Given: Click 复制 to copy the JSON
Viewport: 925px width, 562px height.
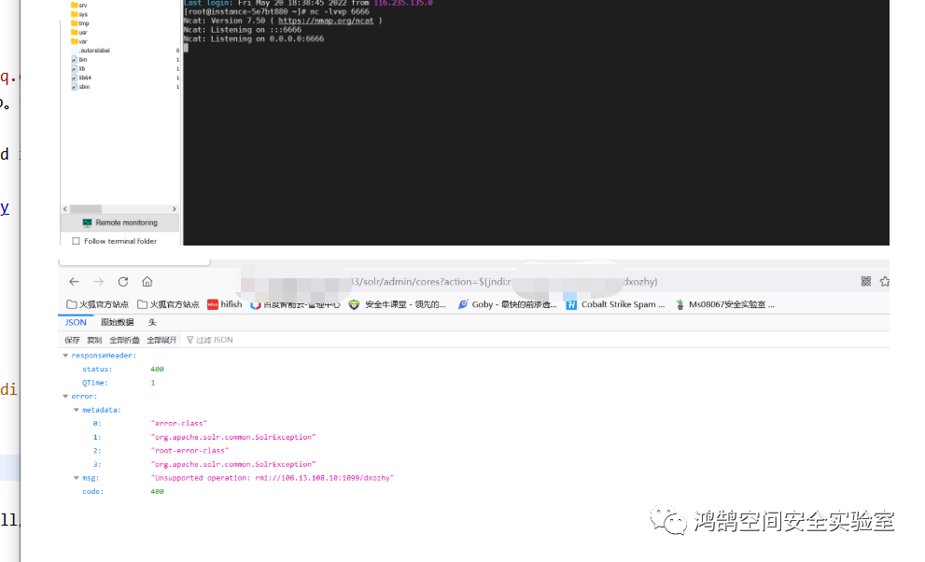Looking at the screenshot, I should pyautogui.click(x=94, y=340).
